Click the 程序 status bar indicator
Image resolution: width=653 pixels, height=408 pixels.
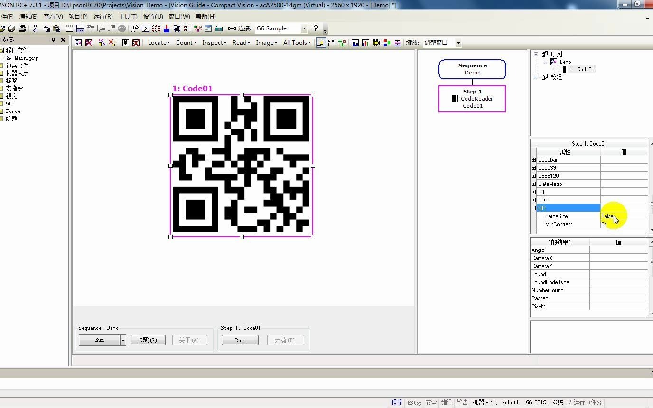397,403
